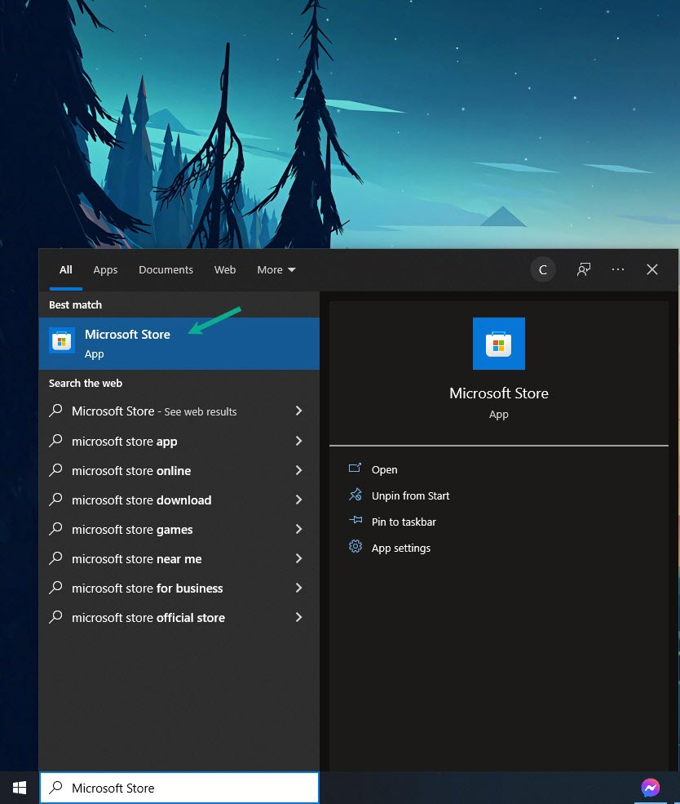680x804 pixels.
Task: Open App settings for Microsoft Store
Action: 401,549
